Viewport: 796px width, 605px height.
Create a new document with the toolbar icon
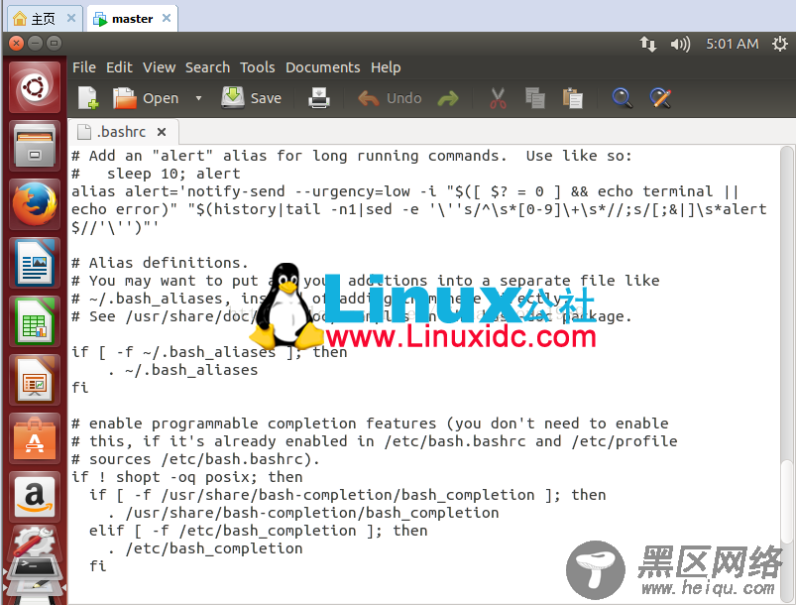coord(88,97)
